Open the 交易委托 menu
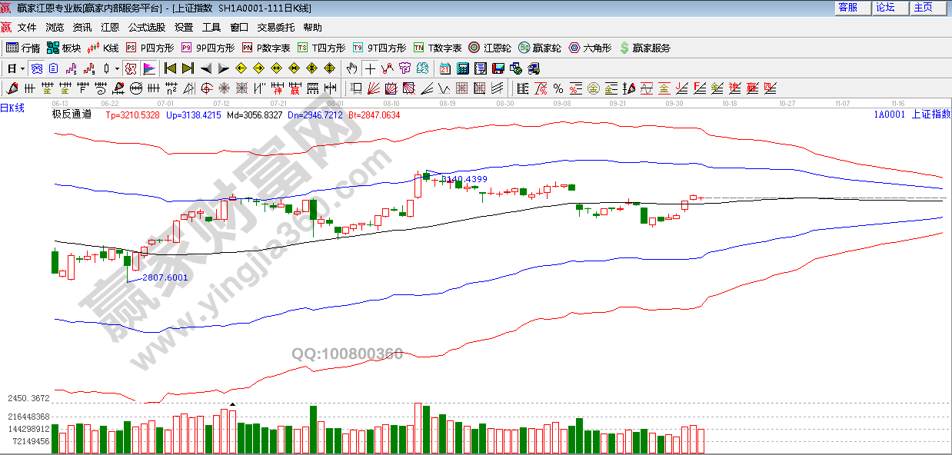952x455 pixels. (275, 27)
